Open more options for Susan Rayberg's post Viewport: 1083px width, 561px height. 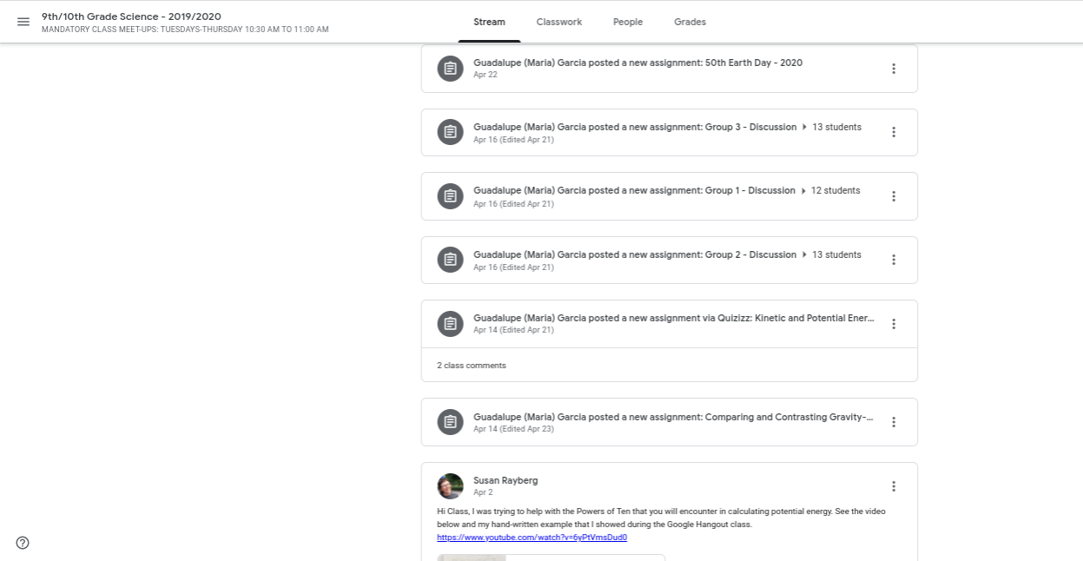point(894,486)
